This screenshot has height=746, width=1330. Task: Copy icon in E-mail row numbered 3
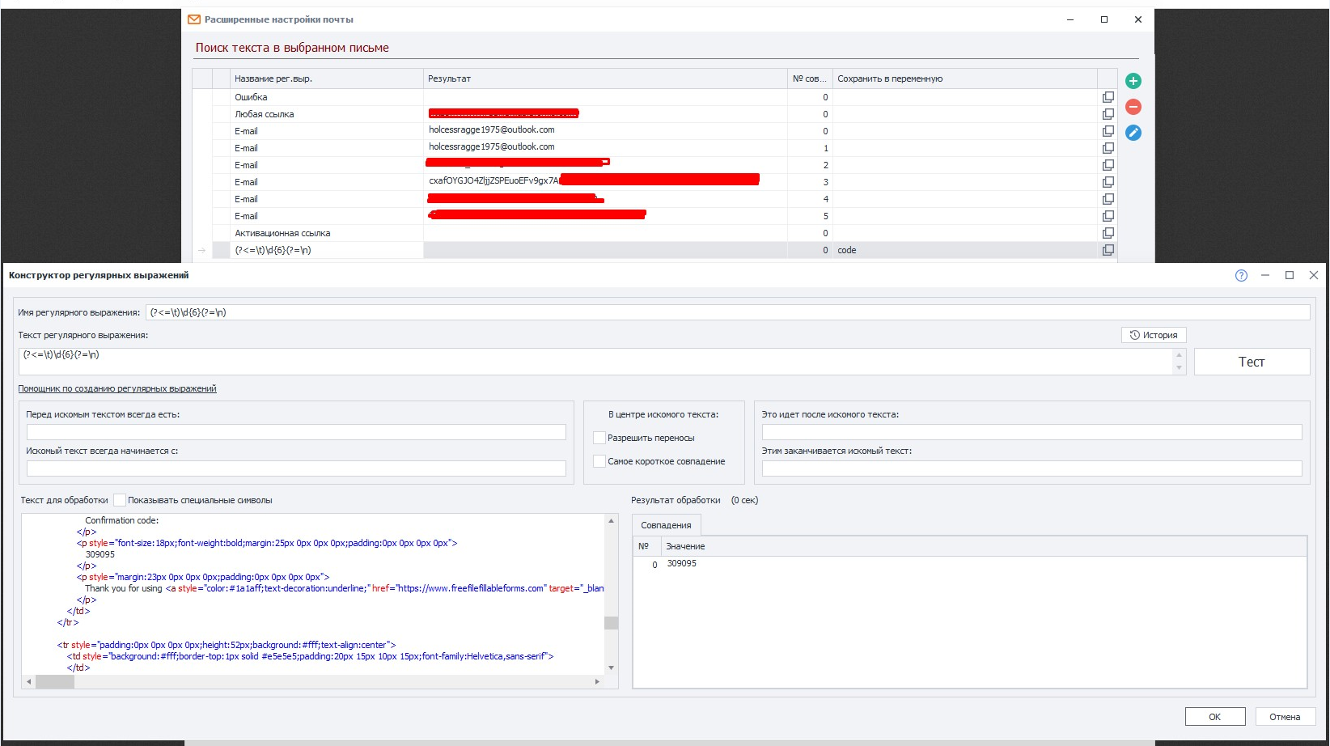tap(1108, 182)
